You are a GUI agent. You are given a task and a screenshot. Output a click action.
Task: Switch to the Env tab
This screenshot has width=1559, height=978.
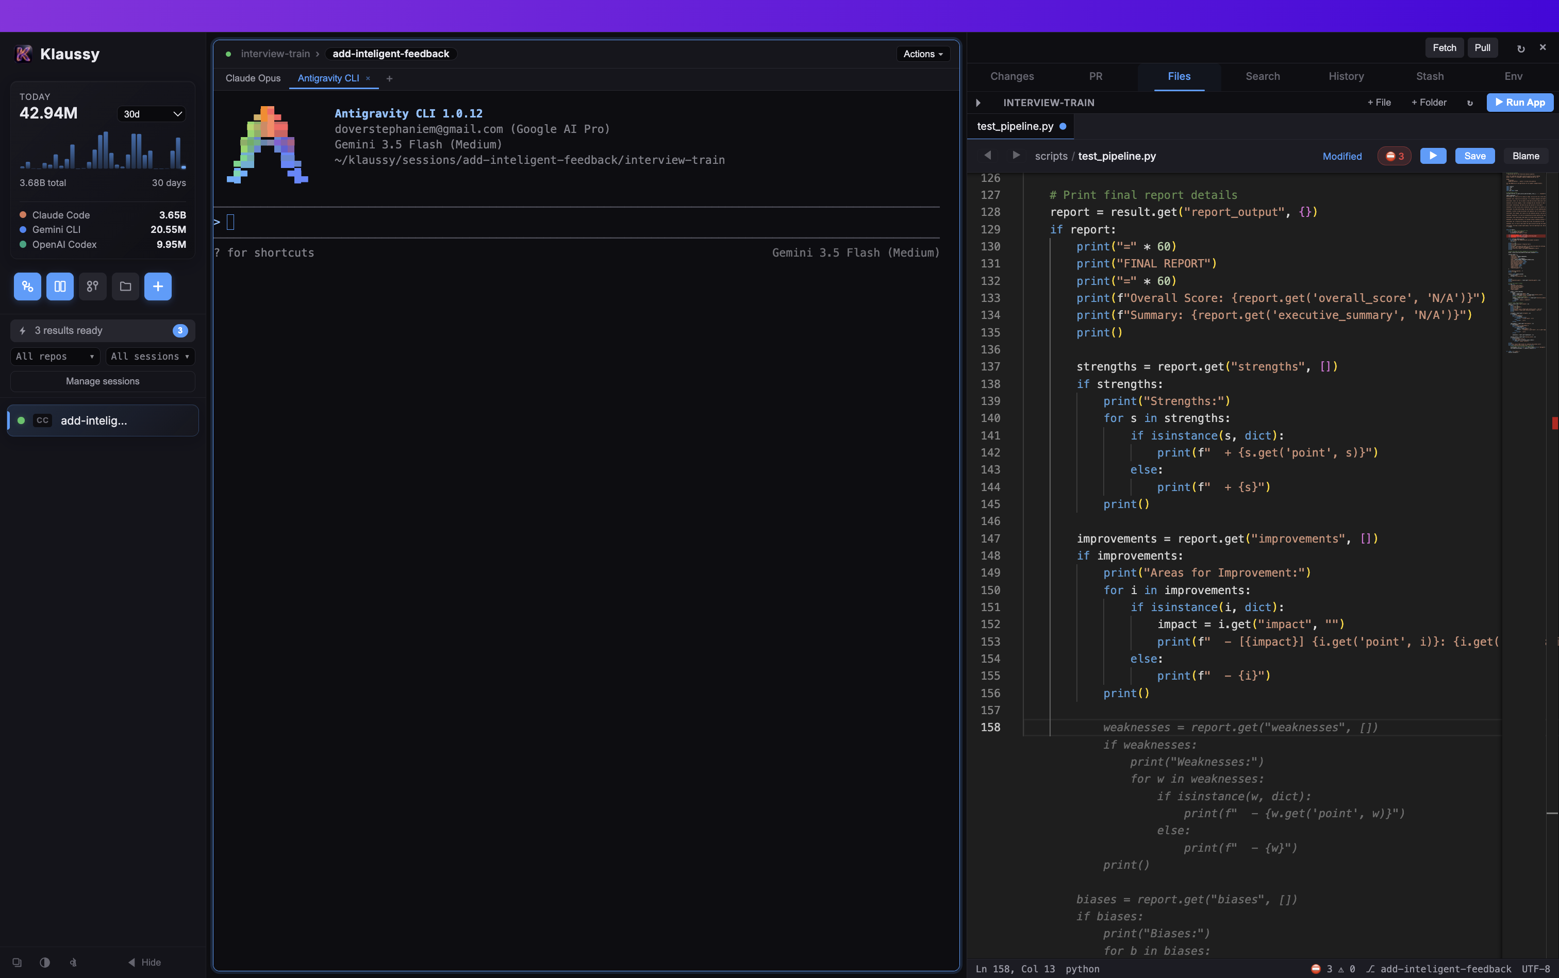[x=1513, y=76]
